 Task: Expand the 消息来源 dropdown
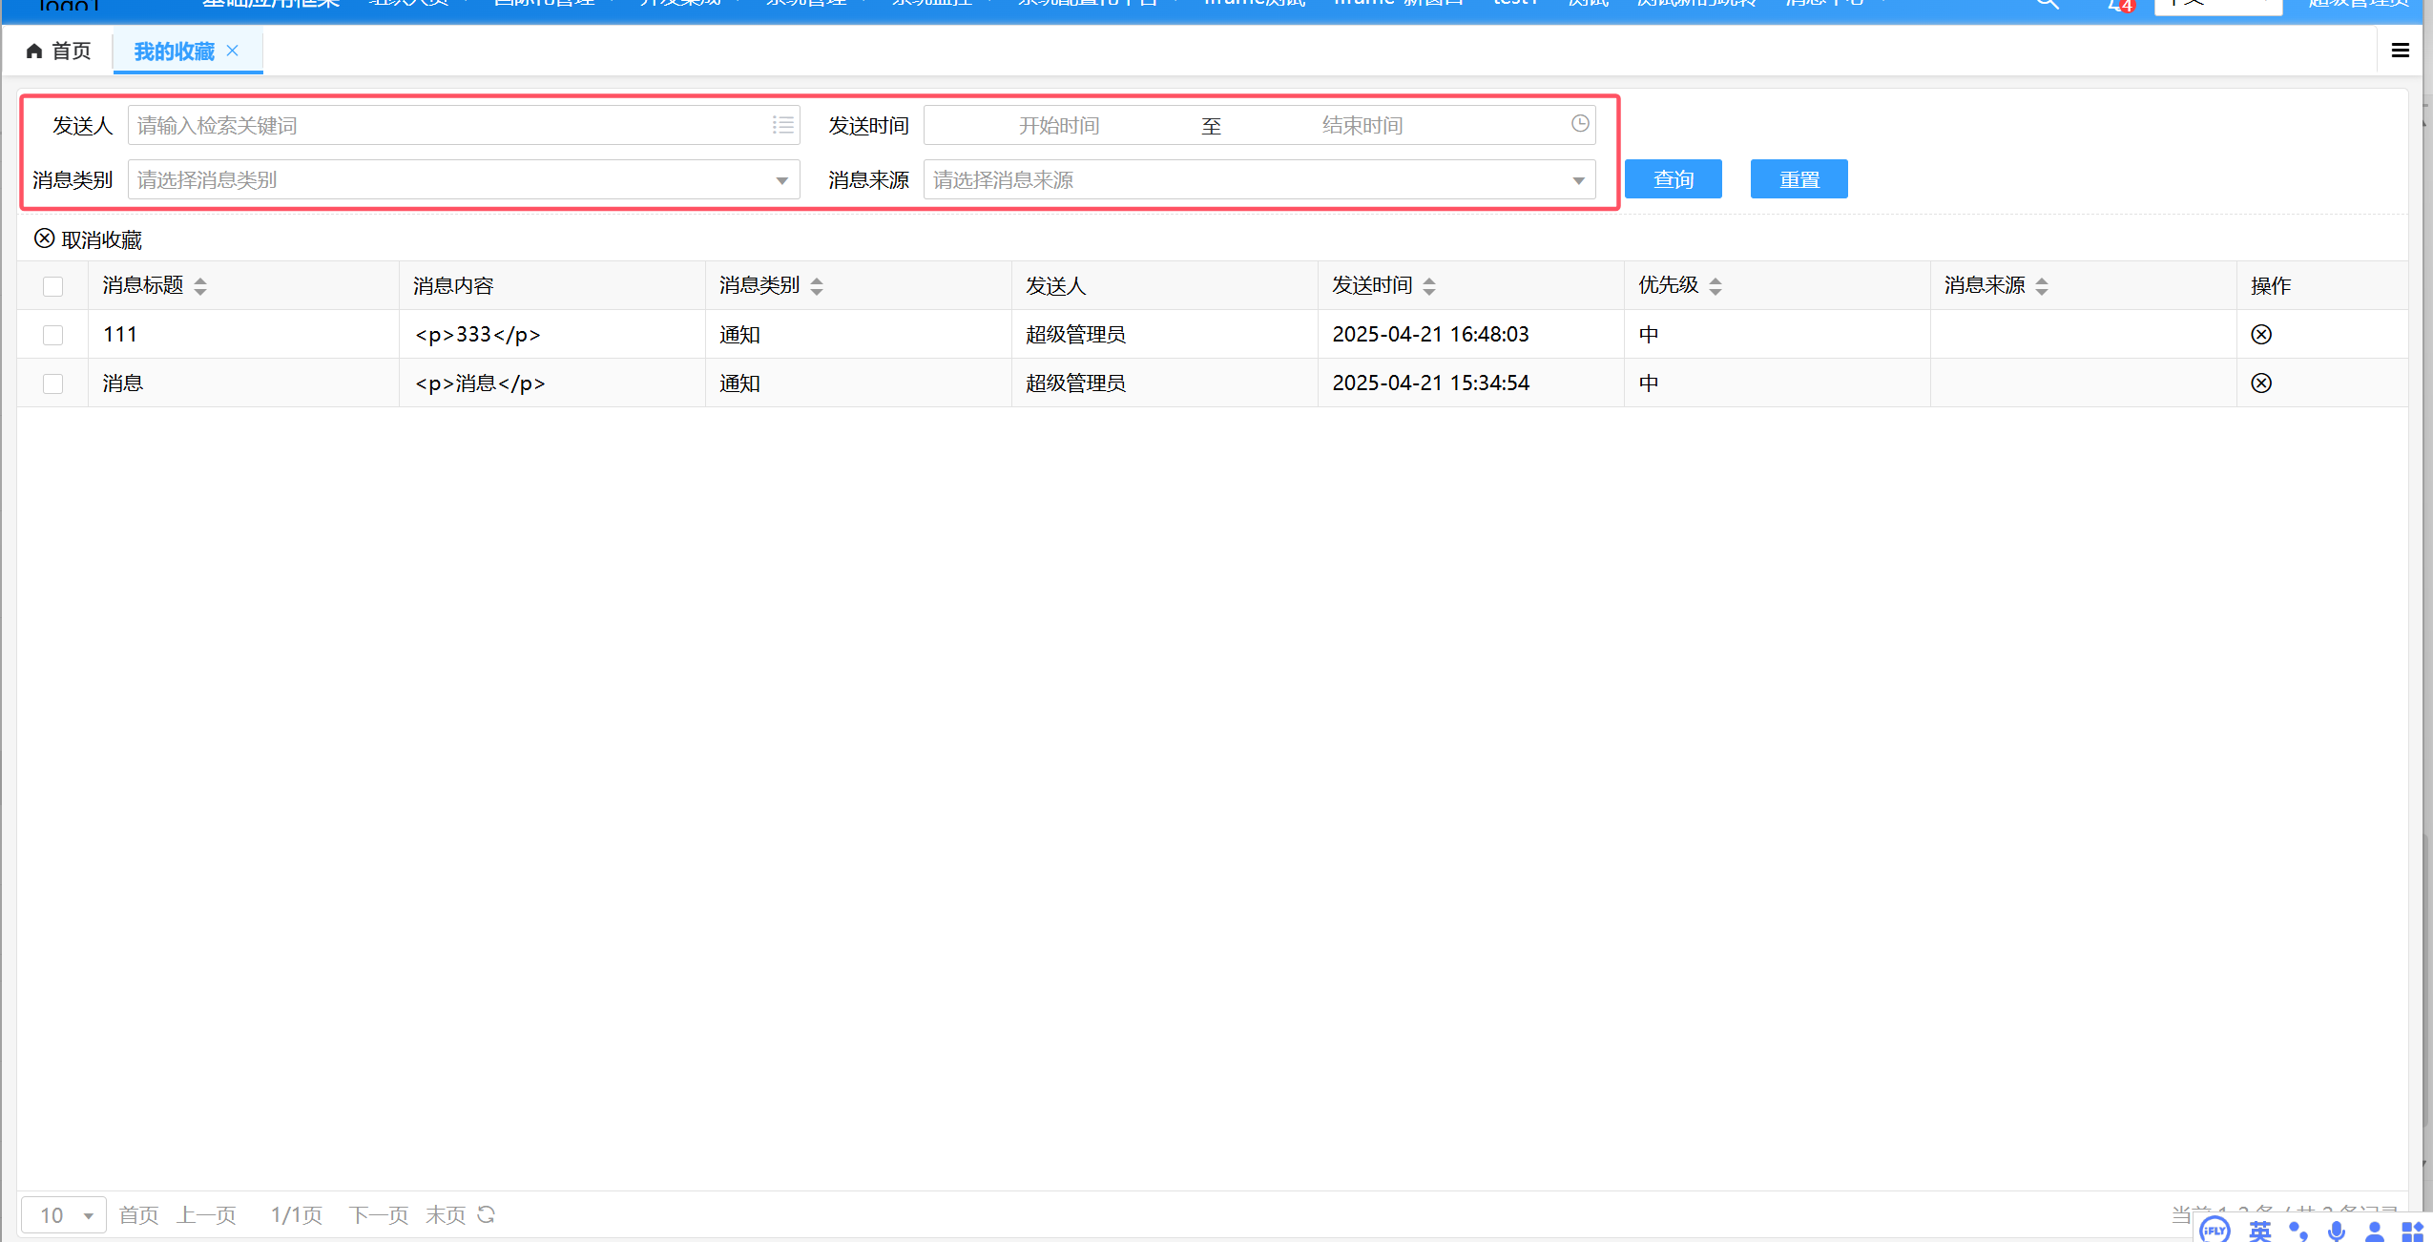click(1578, 180)
